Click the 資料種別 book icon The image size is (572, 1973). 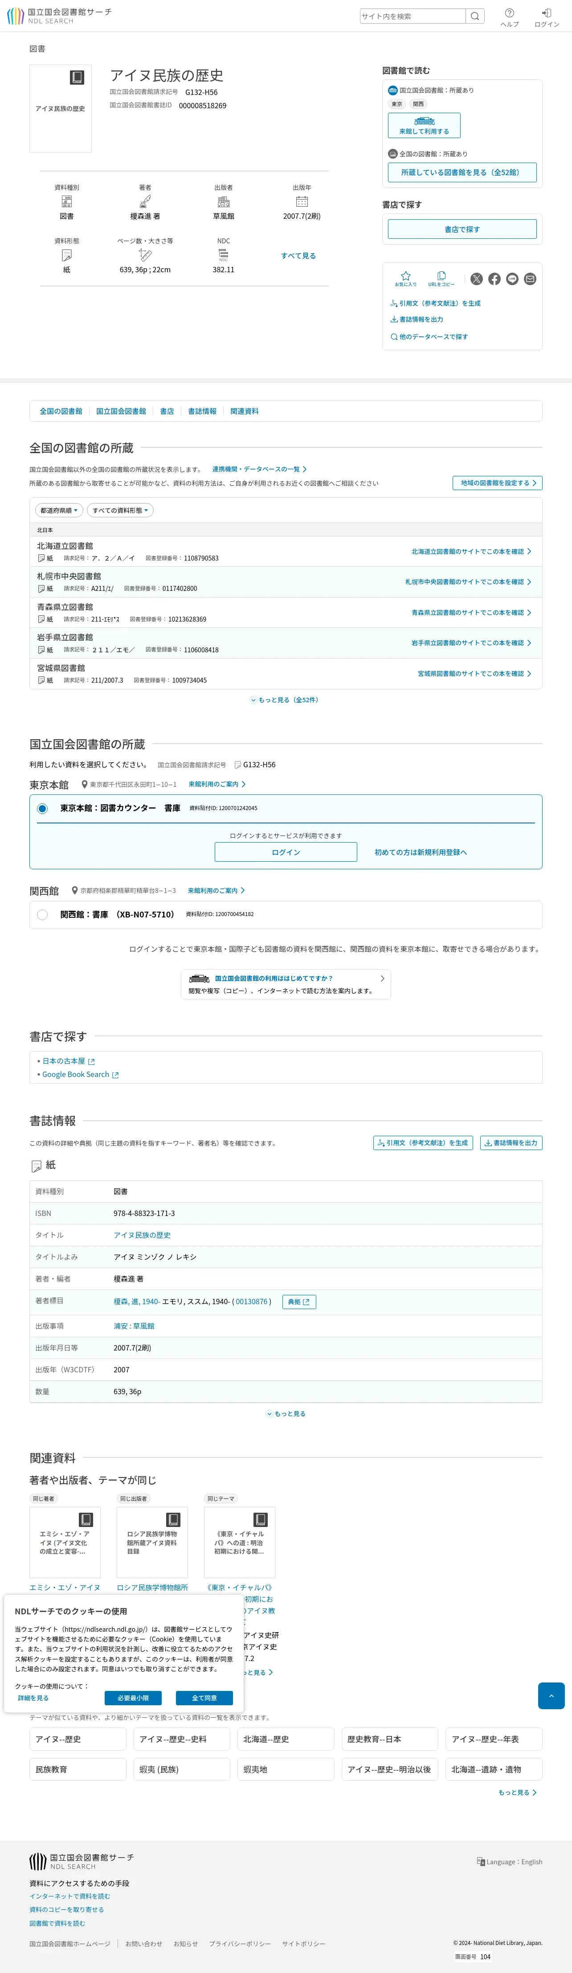point(67,201)
